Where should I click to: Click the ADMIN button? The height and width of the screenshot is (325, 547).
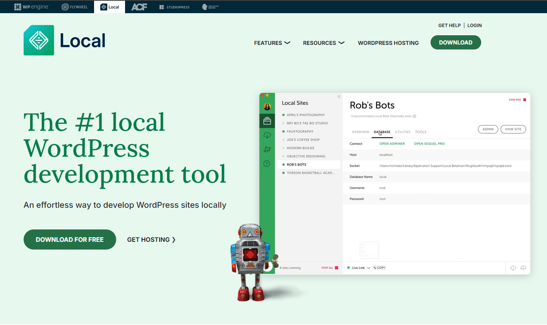[488, 129]
